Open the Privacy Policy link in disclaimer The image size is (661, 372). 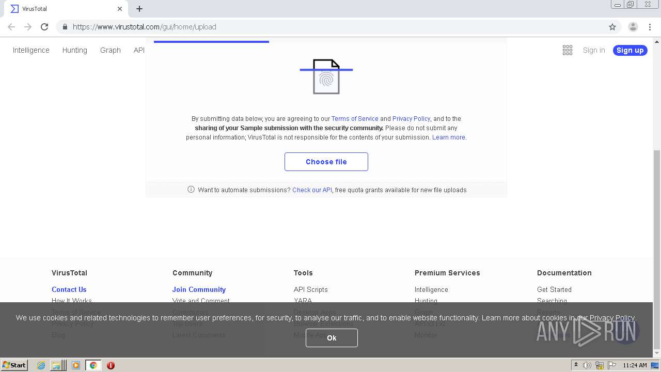[411, 119]
